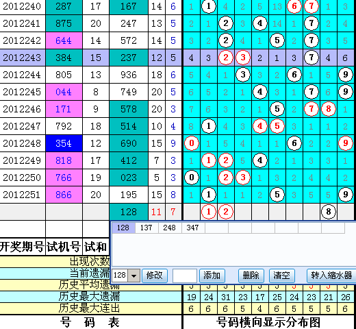Image resolution: width=356 pixels, height=329 pixels.
Task: Click the blue 354 cell in row 2012248
Action: [x=64, y=143]
